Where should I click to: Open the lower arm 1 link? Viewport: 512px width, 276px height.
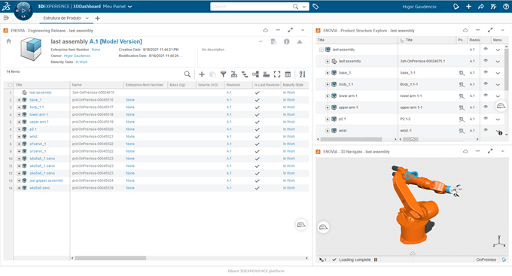click(x=38, y=114)
